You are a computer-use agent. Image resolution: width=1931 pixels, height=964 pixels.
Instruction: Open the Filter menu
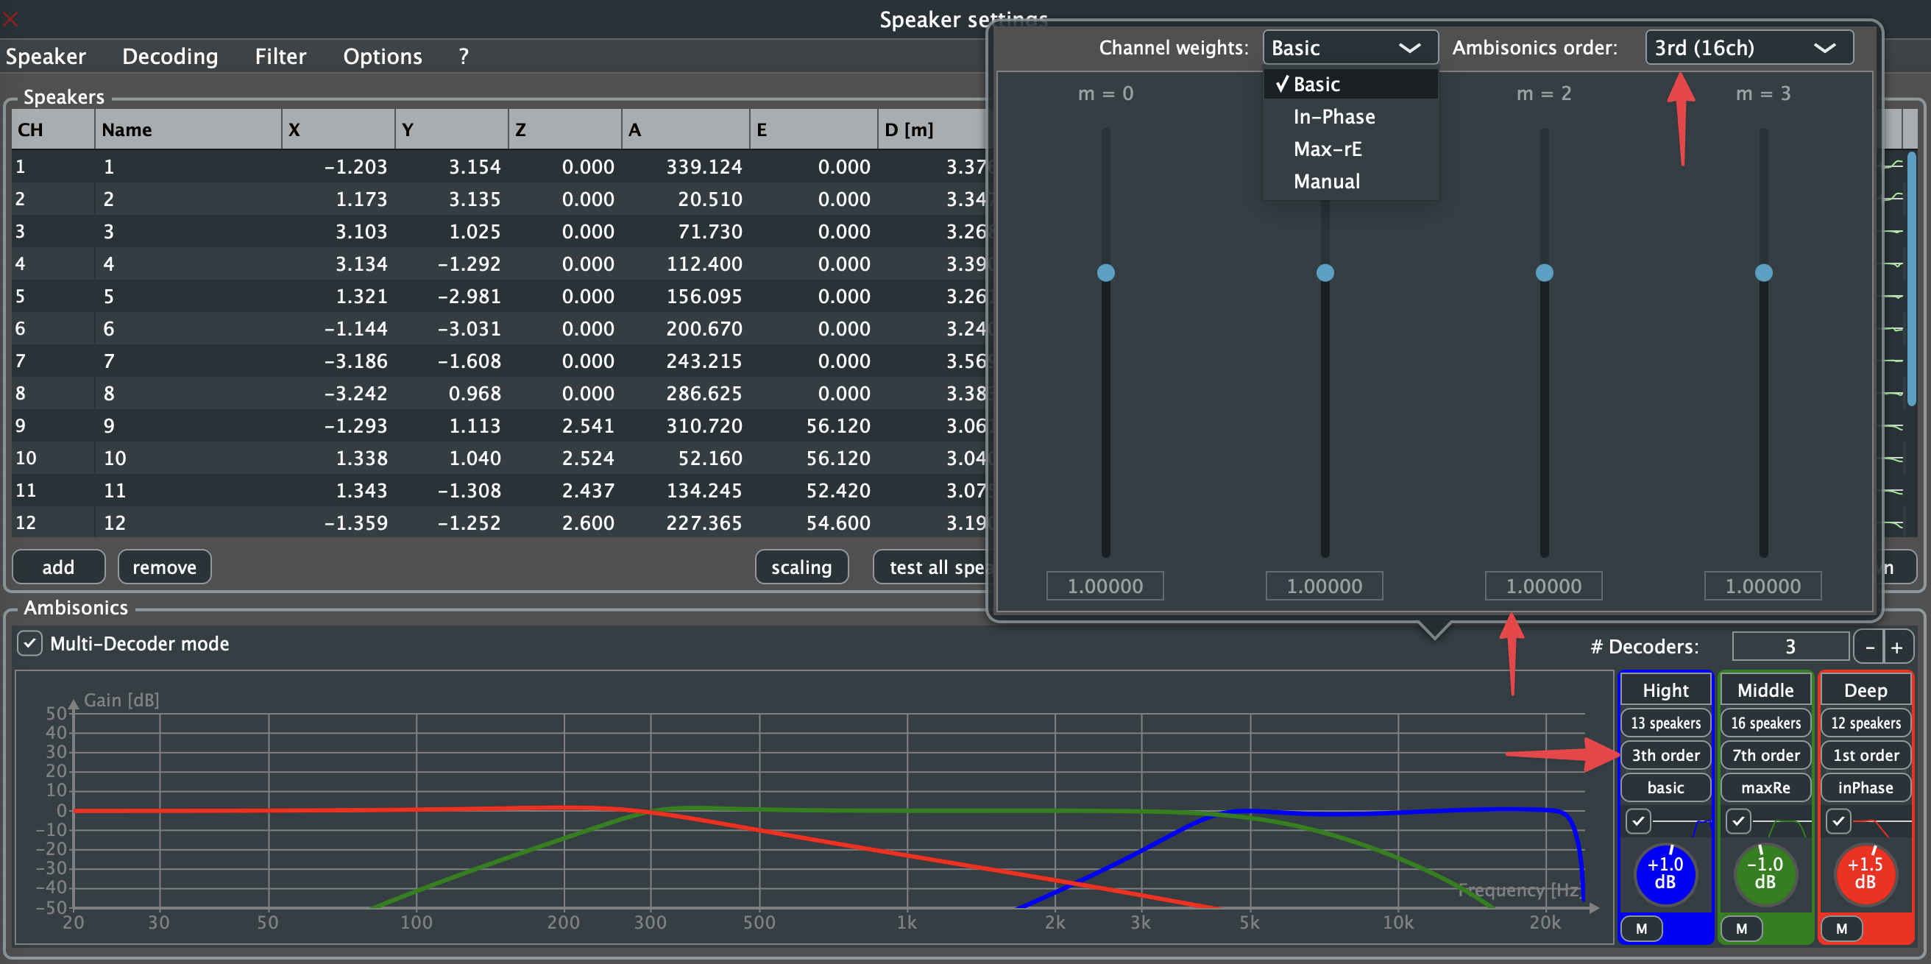tap(280, 56)
